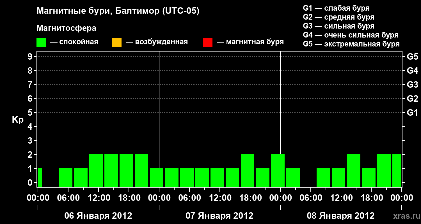421x224 pixels.
Task: Click the '06 Января 2012' date label
Action: pos(98,216)
